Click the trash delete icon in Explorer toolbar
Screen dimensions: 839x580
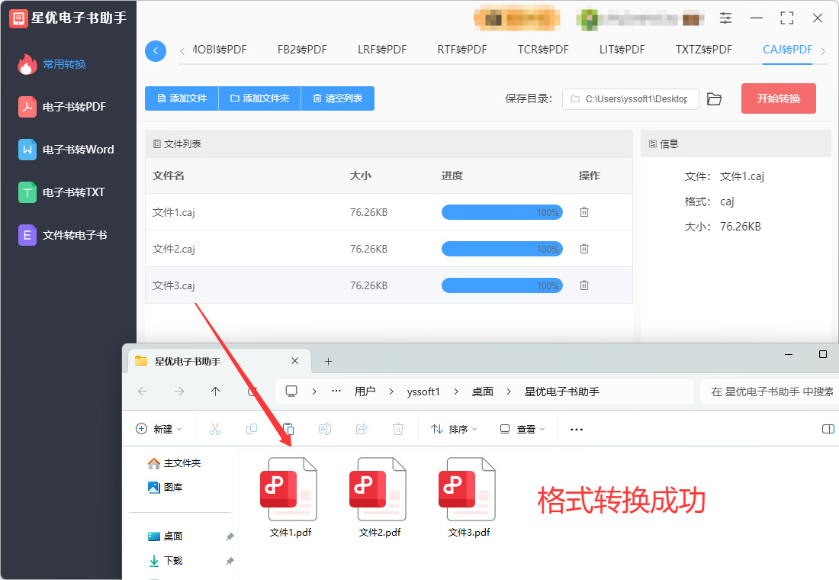point(398,429)
